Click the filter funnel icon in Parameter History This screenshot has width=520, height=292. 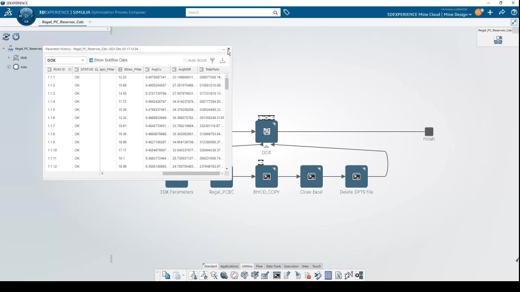coord(212,60)
